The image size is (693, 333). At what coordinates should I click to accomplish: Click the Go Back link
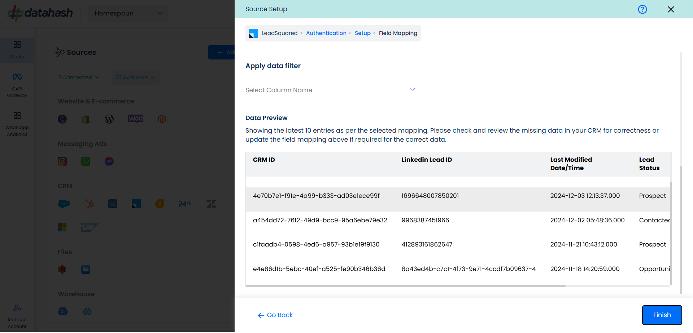(x=275, y=315)
